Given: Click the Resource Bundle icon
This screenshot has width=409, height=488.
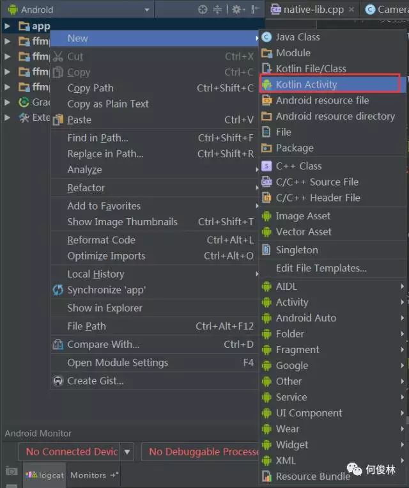Looking at the screenshot, I should point(266,476).
